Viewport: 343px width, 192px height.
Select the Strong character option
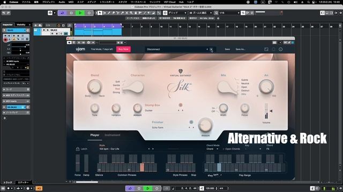point(116,92)
